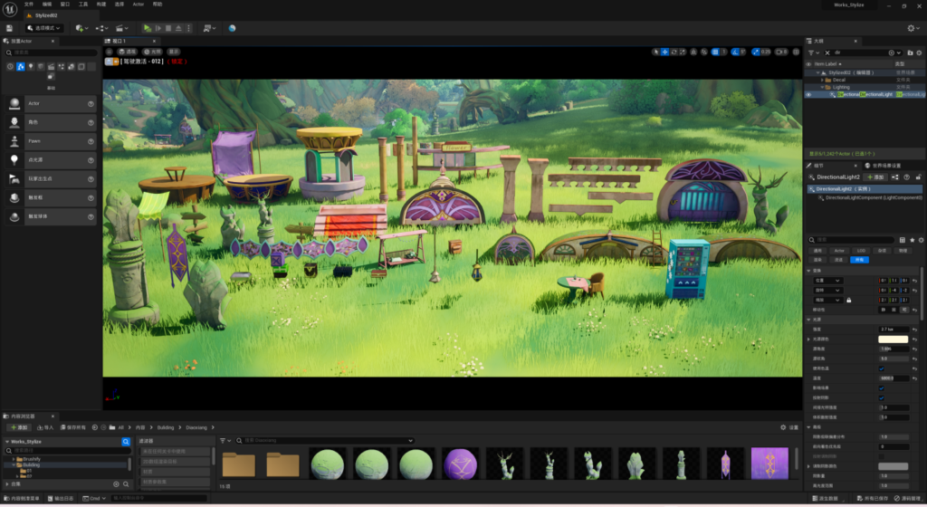Click the Save current level icon
The height and width of the screenshot is (507, 927).
pyautogui.click(x=9, y=28)
